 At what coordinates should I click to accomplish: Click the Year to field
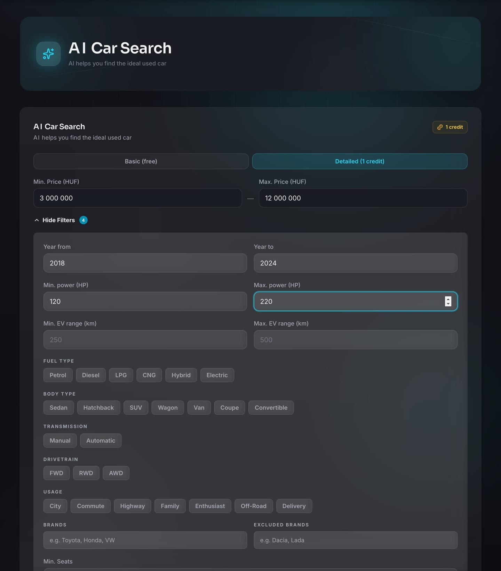(x=356, y=263)
